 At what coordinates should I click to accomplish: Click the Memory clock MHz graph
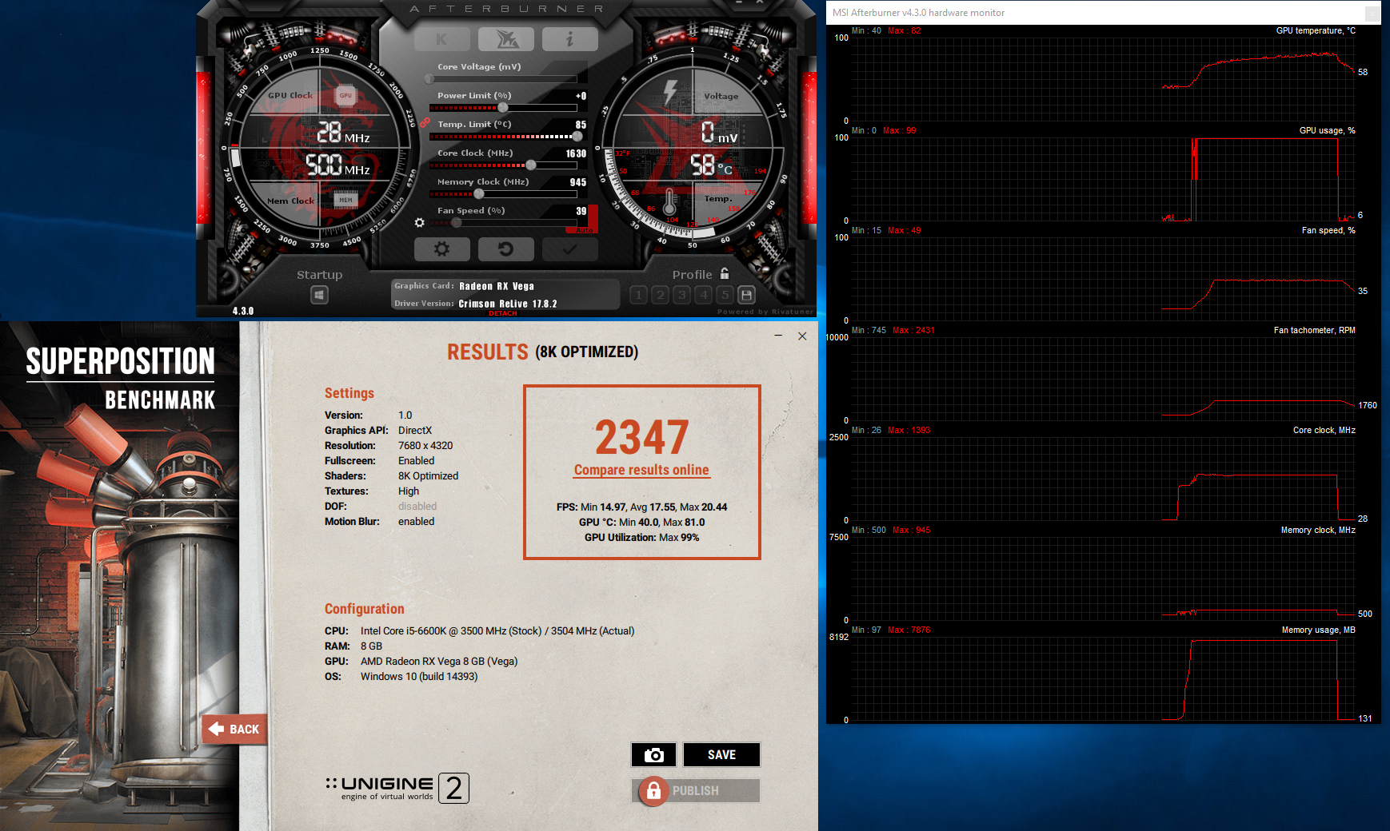coord(1102,579)
